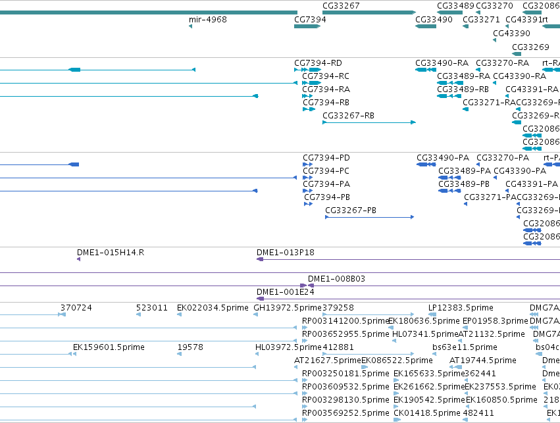Viewport: 560px width, 423px height.
Task: Select EST label 362441
Action: click(480, 374)
